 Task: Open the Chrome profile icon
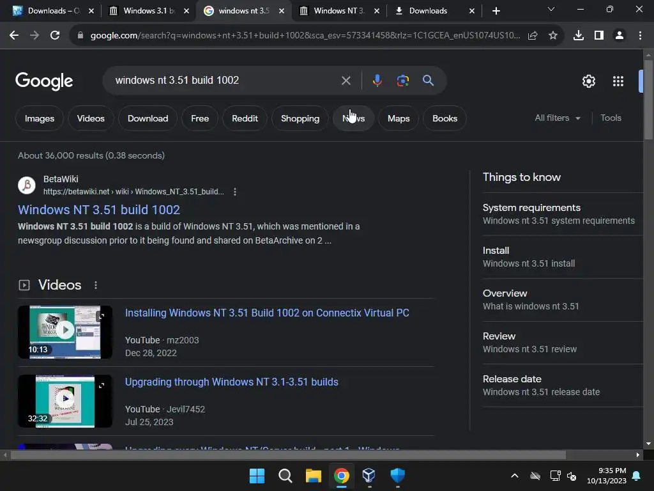tap(620, 36)
